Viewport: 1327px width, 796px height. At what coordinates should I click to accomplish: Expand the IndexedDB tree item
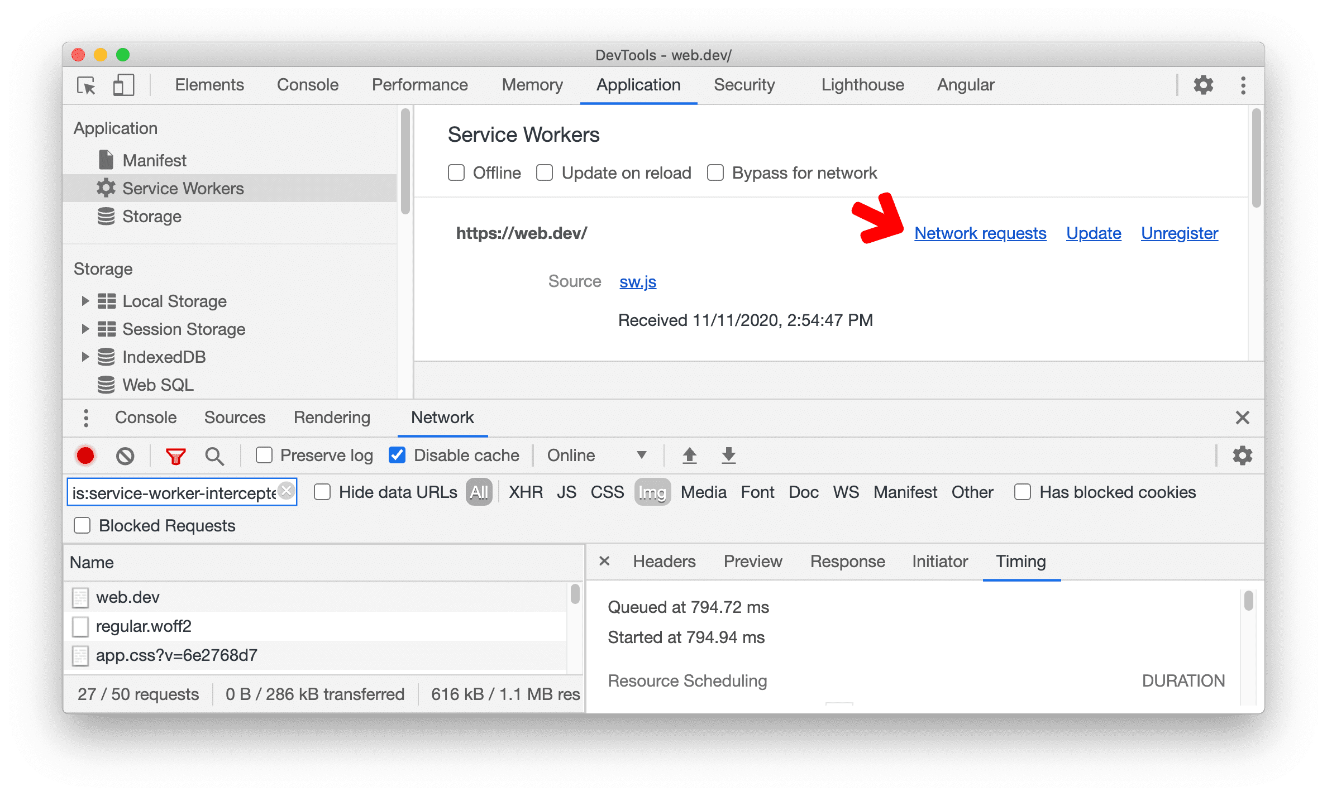tap(83, 356)
